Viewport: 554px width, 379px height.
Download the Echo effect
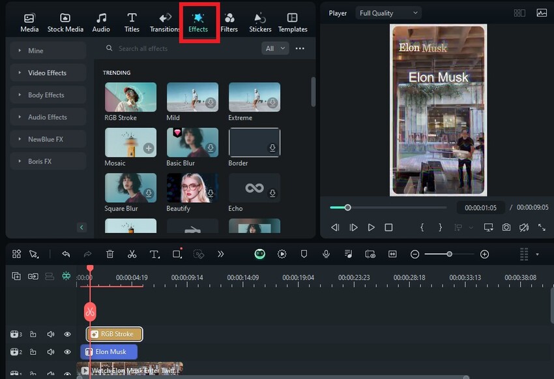(272, 193)
